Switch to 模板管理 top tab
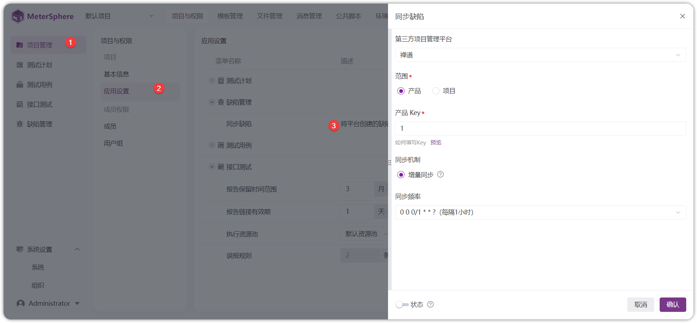Image resolution: width=697 pixels, height=323 pixels. [230, 16]
